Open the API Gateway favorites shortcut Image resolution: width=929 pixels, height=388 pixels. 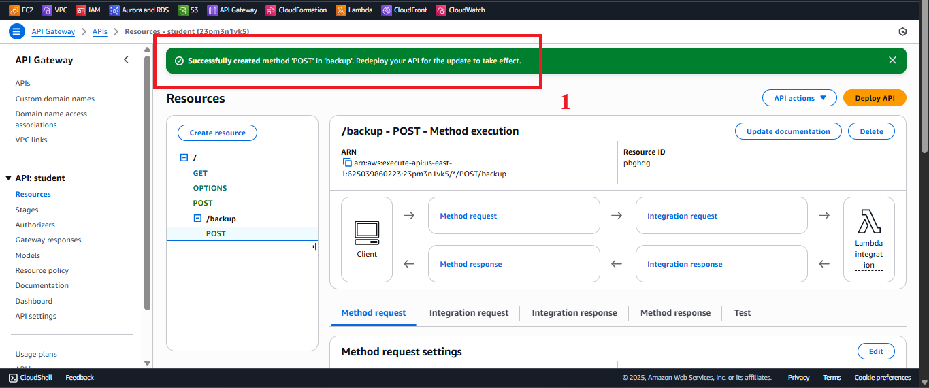click(x=232, y=10)
